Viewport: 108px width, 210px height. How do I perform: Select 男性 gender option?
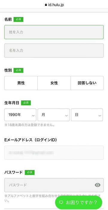point(21,83)
